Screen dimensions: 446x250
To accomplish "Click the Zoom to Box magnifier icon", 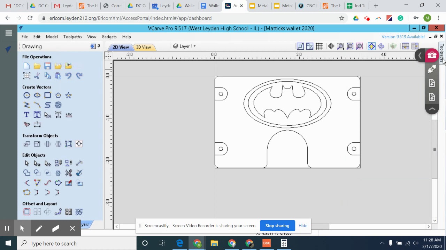I will point(341,46).
